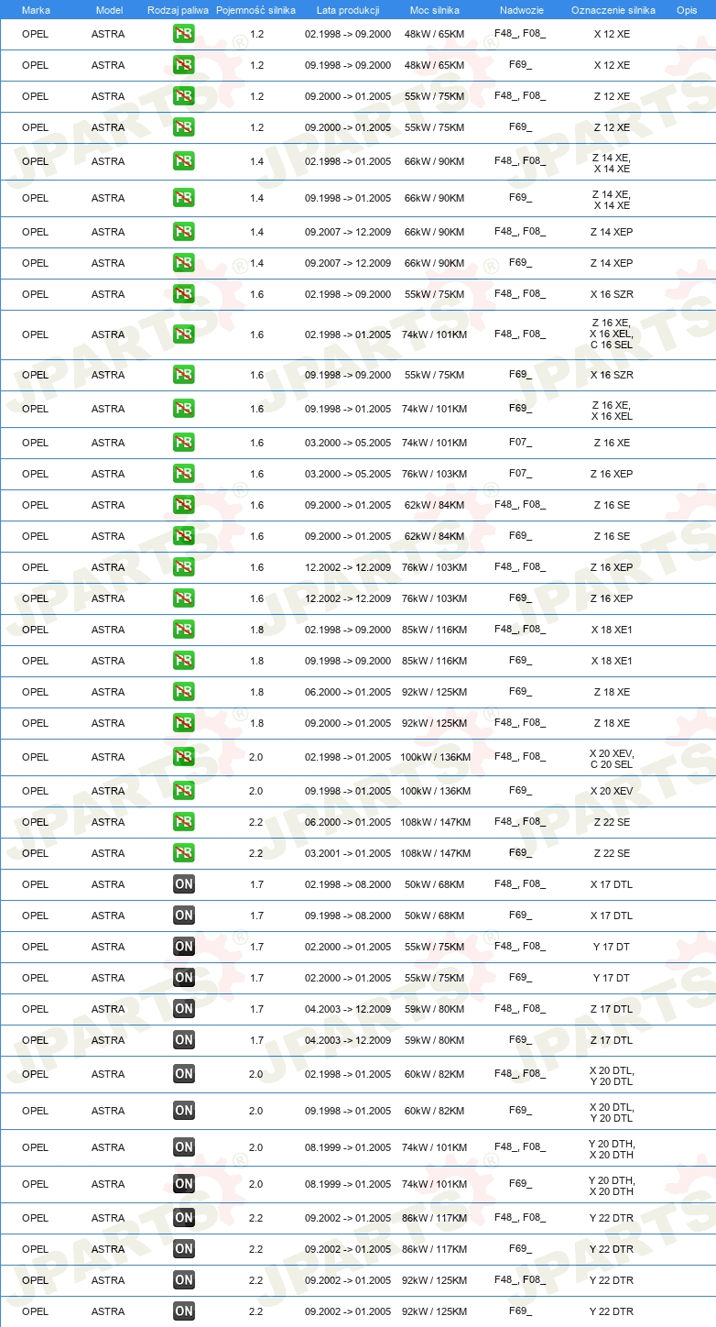The width and height of the screenshot is (716, 1327).
Task: Select the date '03.2001 -> 01.2005'
Action: click(348, 853)
